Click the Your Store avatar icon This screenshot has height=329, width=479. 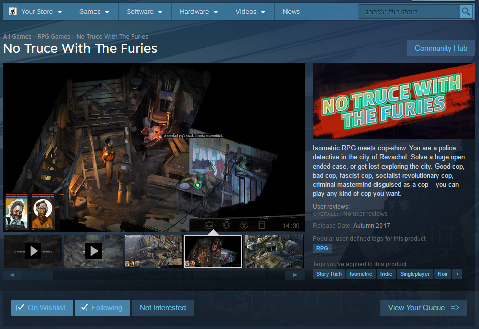pos(13,11)
